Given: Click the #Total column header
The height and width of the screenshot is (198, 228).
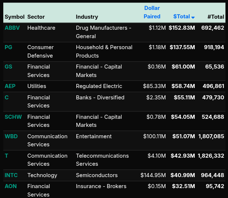Looking at the screenshot, I should pos(216,17).
